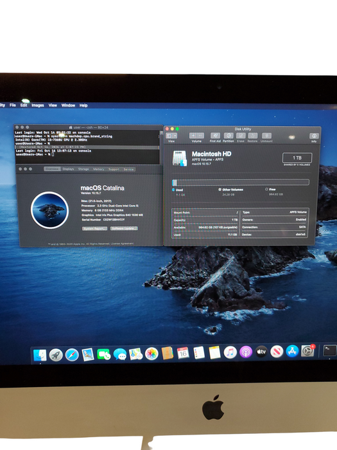Click the 1 TB capacity box
Screen dimensions: 337x450
click(x=297, y=158)
